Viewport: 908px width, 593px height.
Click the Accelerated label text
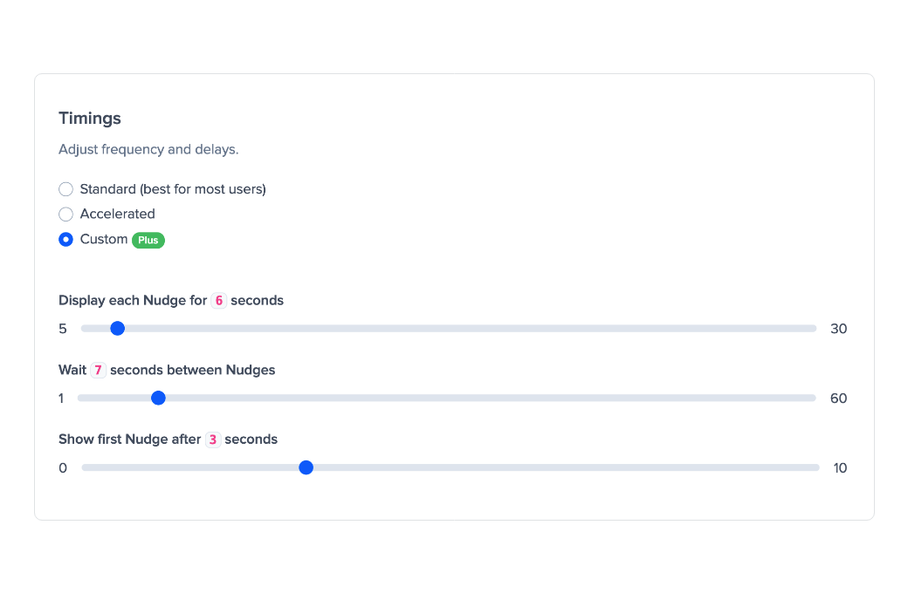point(117,215)
